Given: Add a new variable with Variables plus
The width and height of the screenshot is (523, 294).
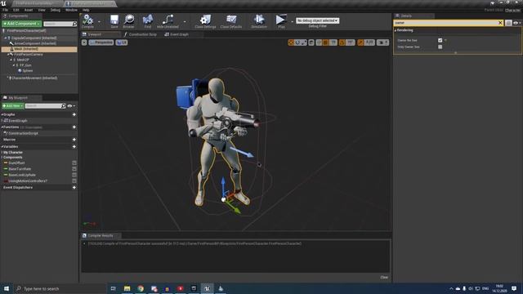Looking at the screenshot, I should pos(74,146).
